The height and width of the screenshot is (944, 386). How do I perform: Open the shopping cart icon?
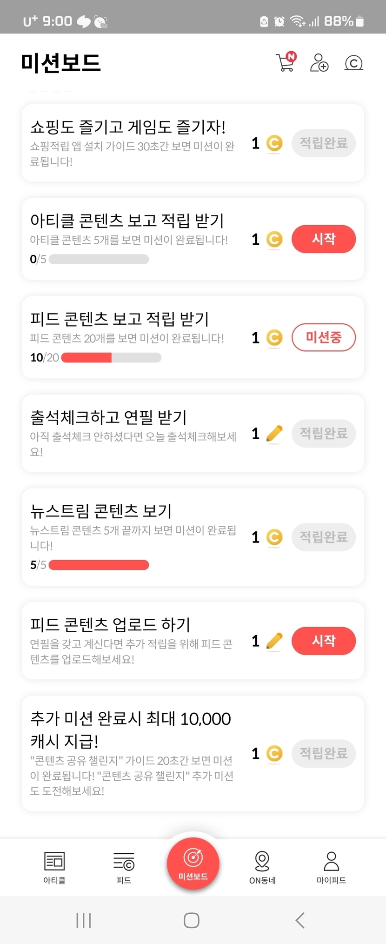[x=286, y=63]
